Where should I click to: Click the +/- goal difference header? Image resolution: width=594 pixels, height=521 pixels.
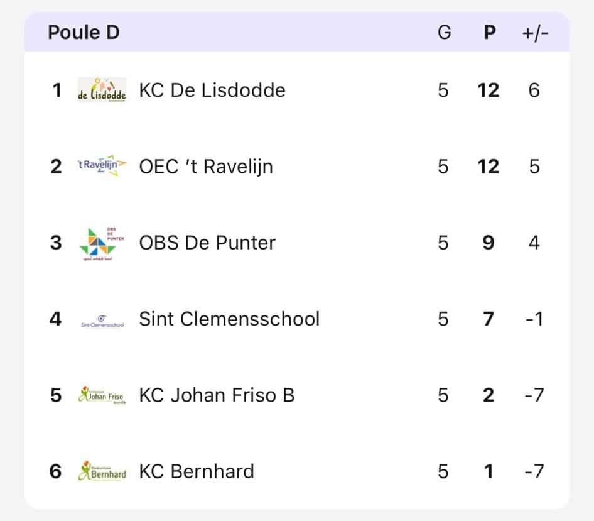coord(535,32)
